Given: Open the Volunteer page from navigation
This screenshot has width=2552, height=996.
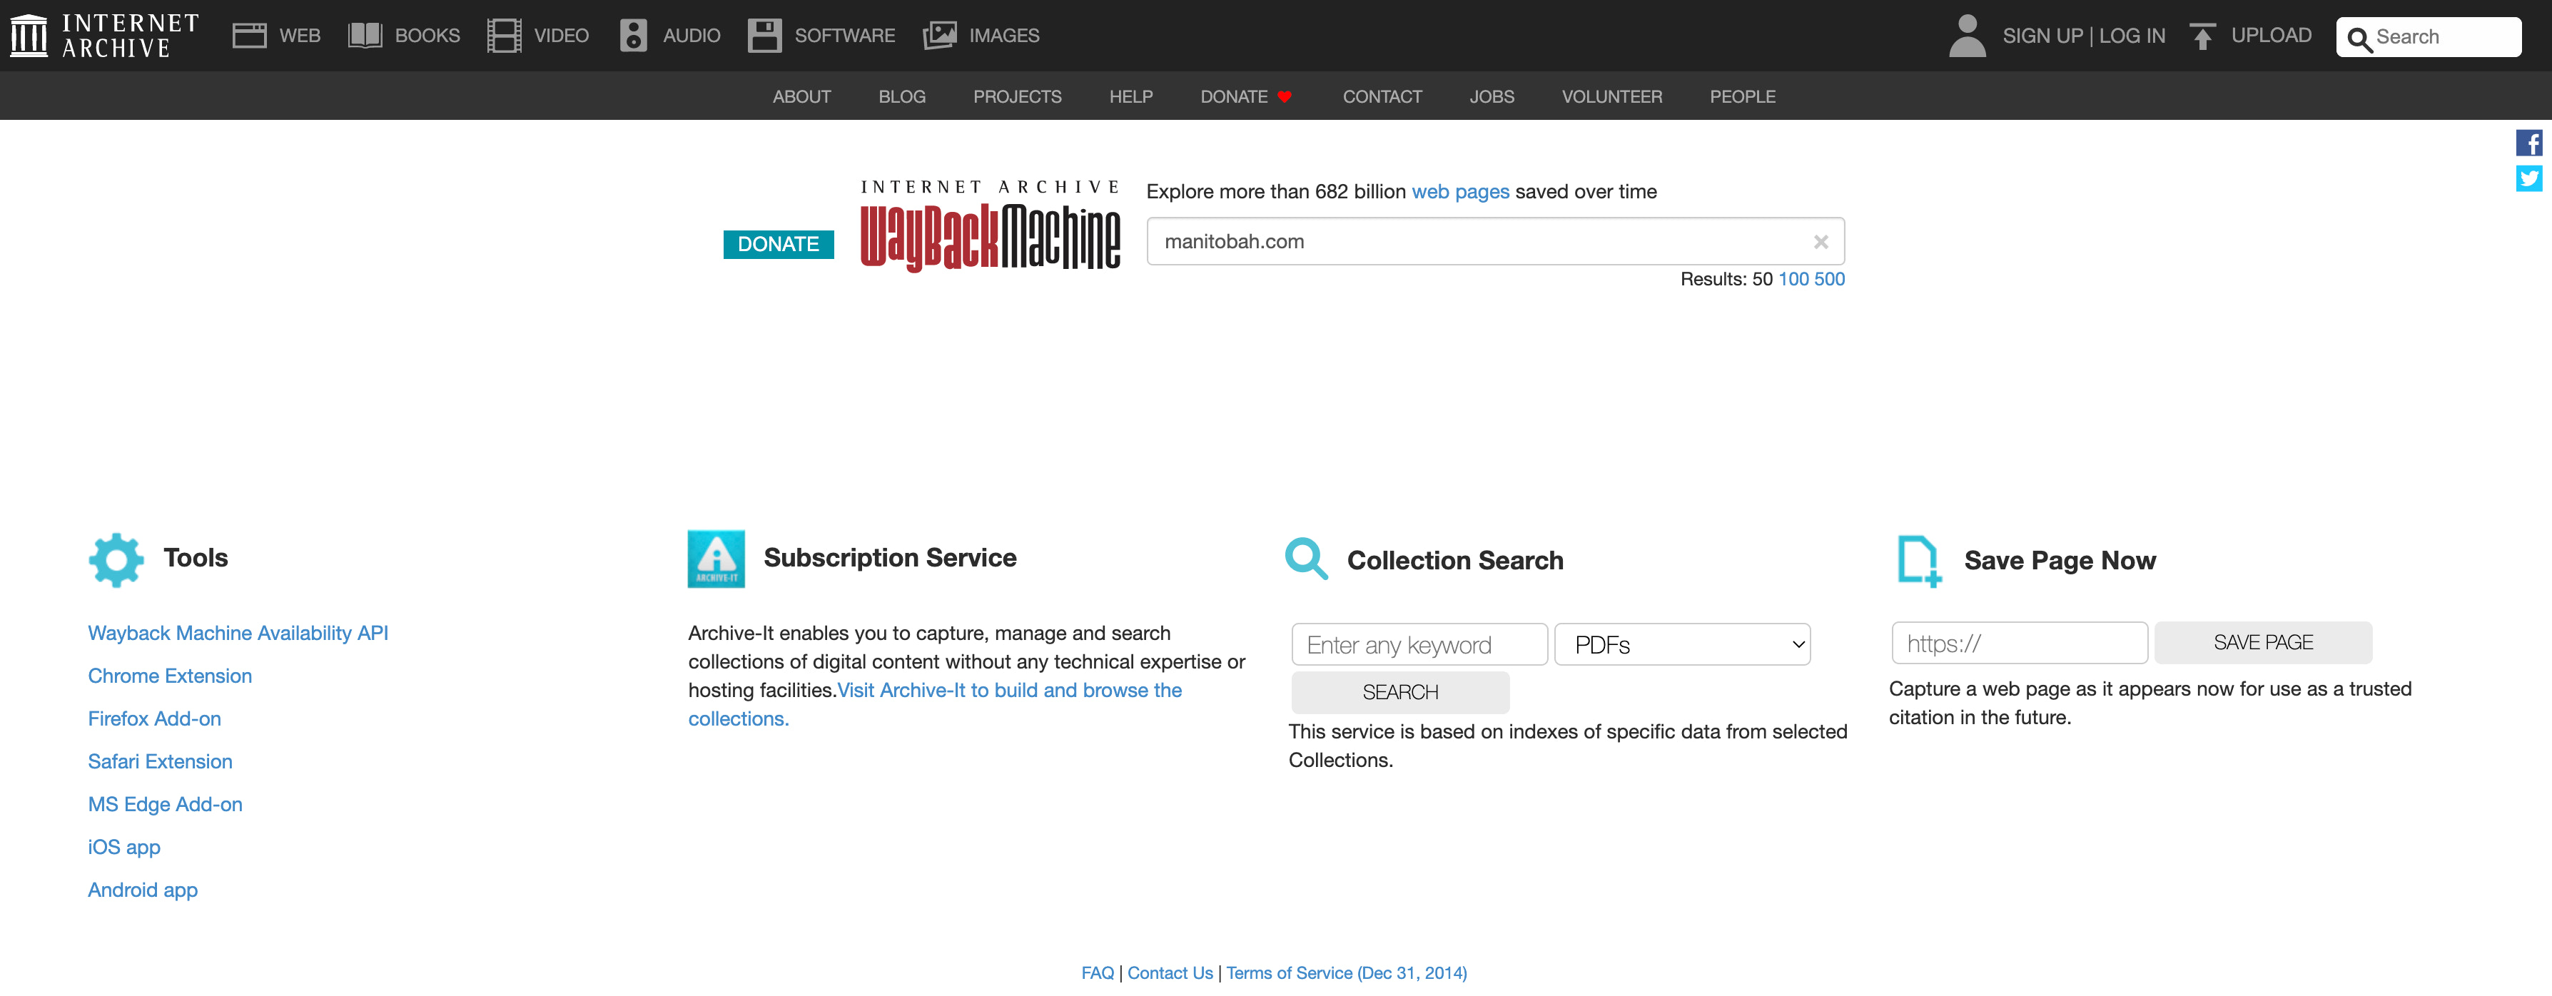Looking at the screenshot, I should (1611, 96).
